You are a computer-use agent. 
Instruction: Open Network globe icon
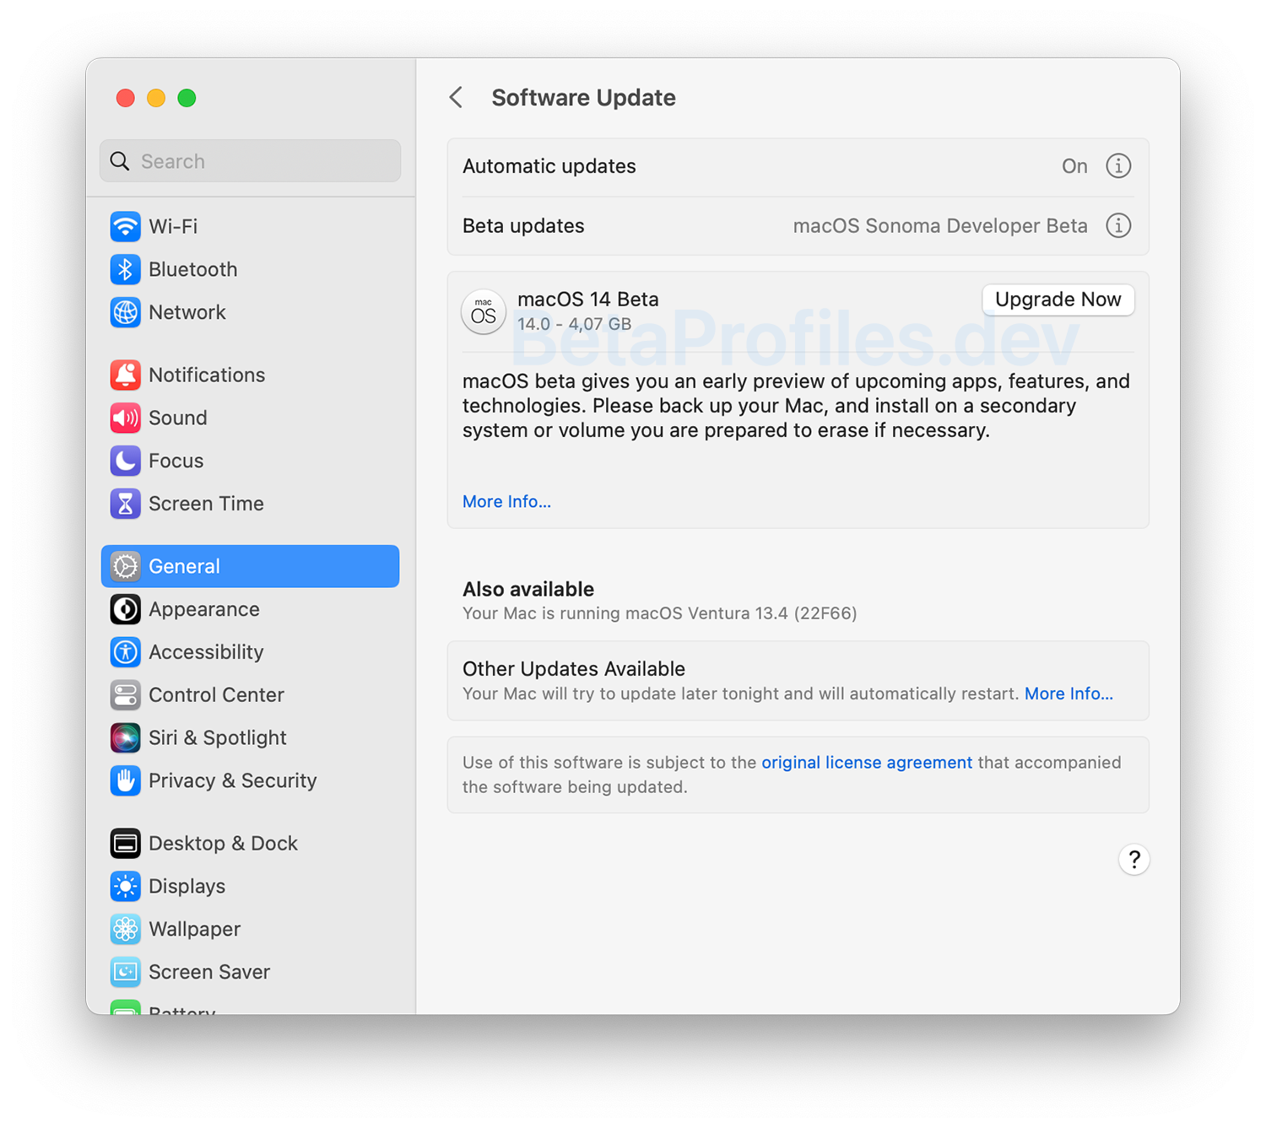tap(125, 312)
